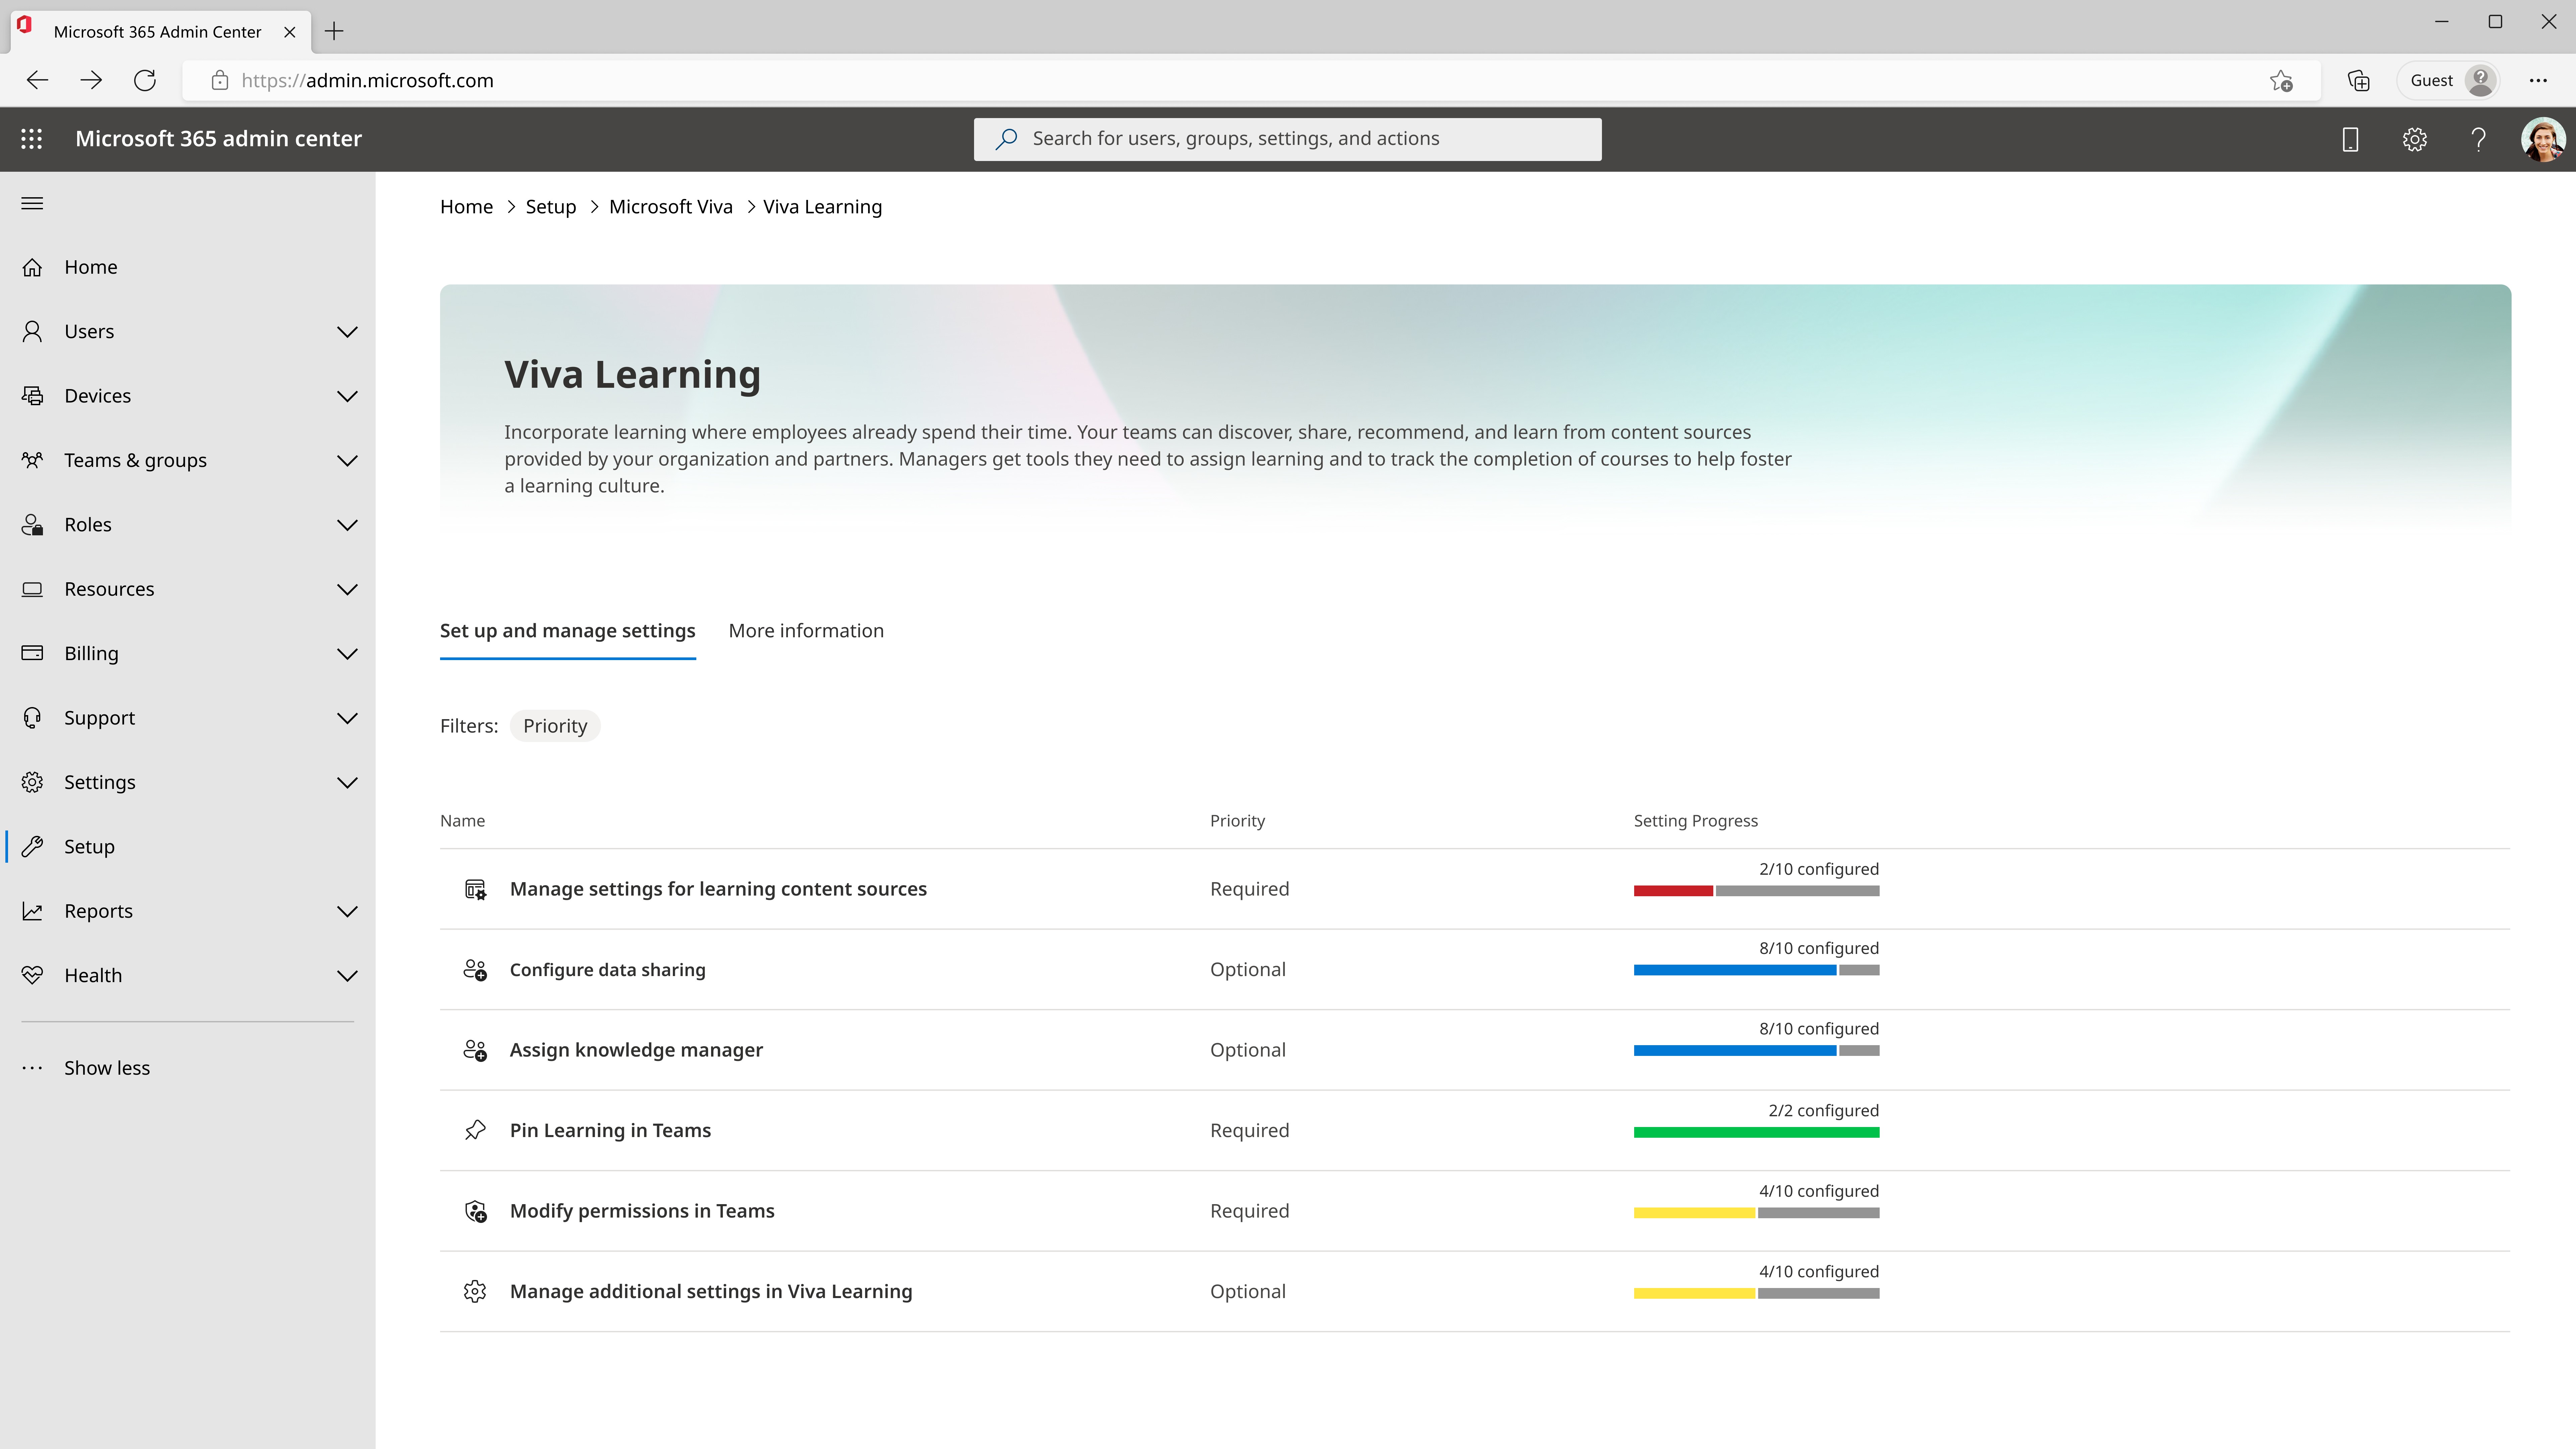Open the help question mark icon
2576x1449 pixels.
2478,139
